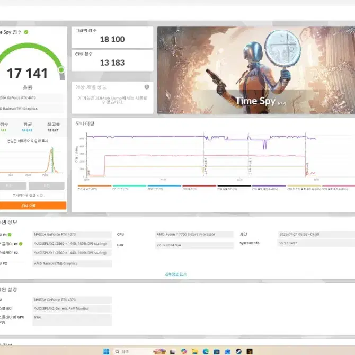Click the third dashed marker in monitoring graph
The height and width of the screenshot is (355, 355).
(305, 154)
